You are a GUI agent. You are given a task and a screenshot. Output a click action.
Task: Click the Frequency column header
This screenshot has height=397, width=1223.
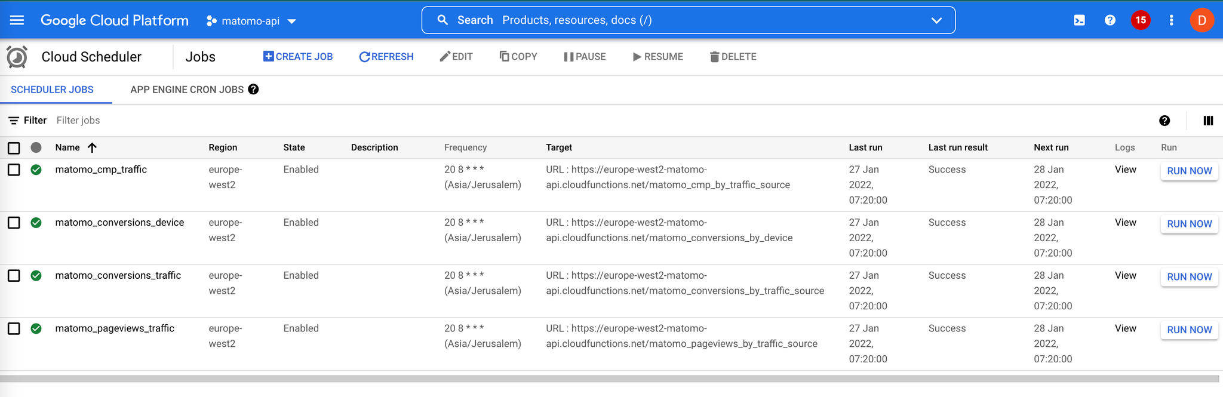(x=465, y=147)
